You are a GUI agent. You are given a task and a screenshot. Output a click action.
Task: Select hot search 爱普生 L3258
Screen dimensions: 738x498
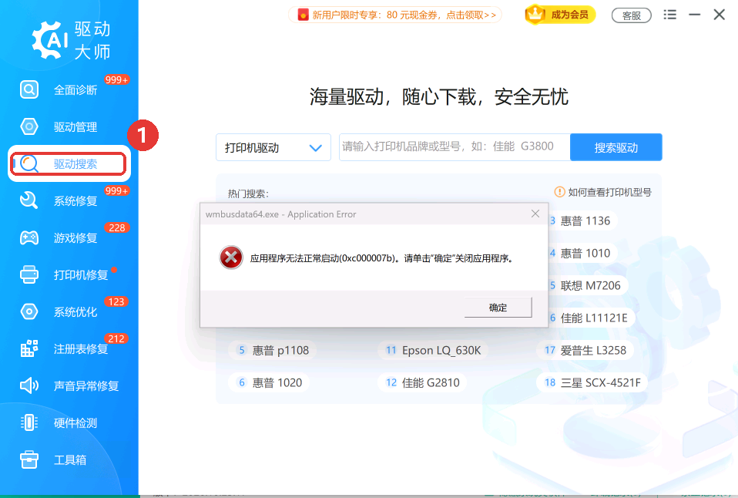(x=585, y=350)
